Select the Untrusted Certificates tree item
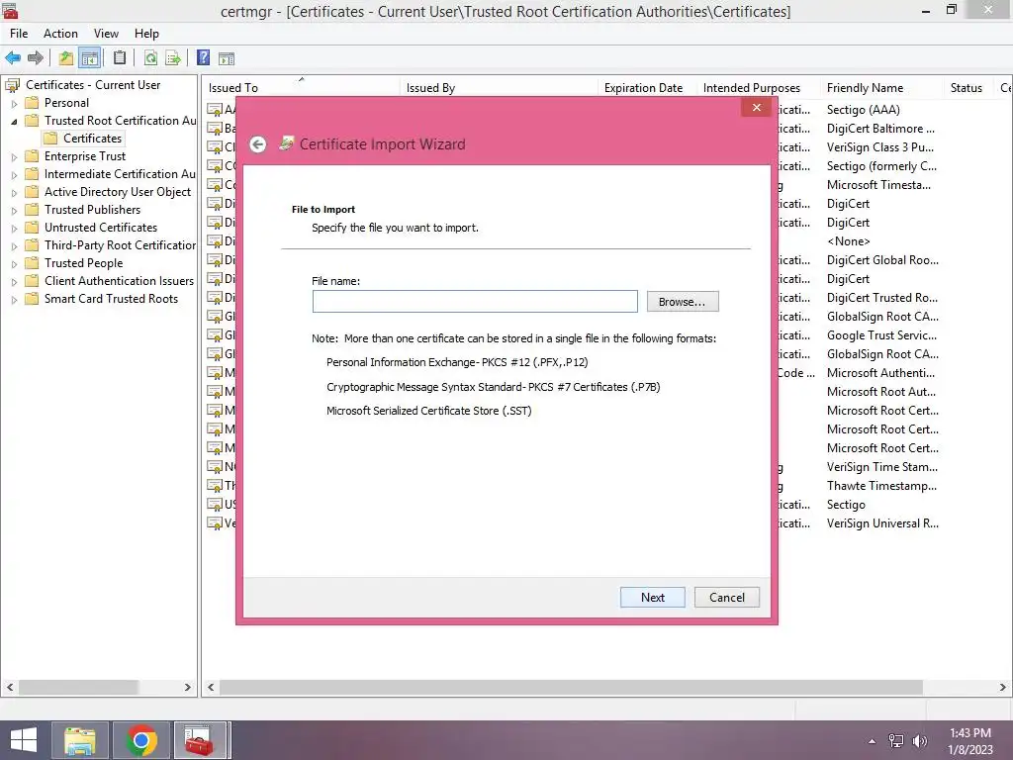1013x760 pixels. click(x=100, y=228)
